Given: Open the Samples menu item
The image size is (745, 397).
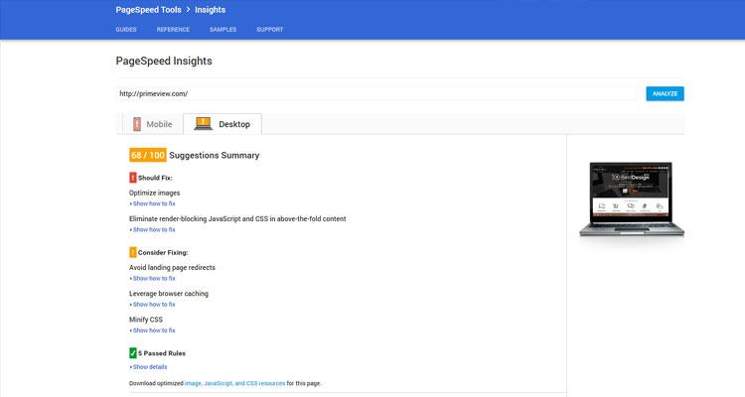Looking at the screenshot, I should coord(223,30).
